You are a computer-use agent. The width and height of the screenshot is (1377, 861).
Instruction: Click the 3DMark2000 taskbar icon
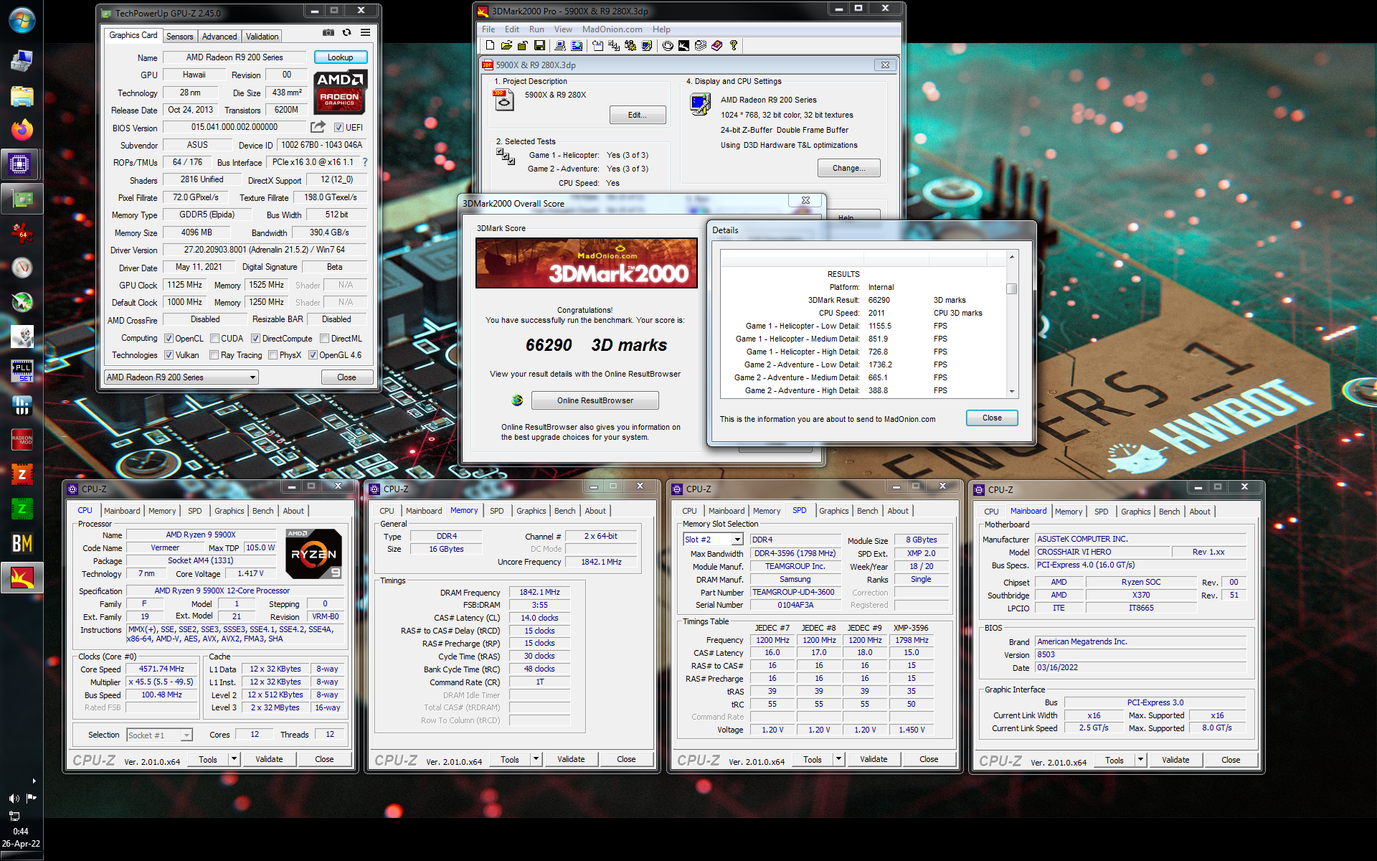[x=22, y=578]
